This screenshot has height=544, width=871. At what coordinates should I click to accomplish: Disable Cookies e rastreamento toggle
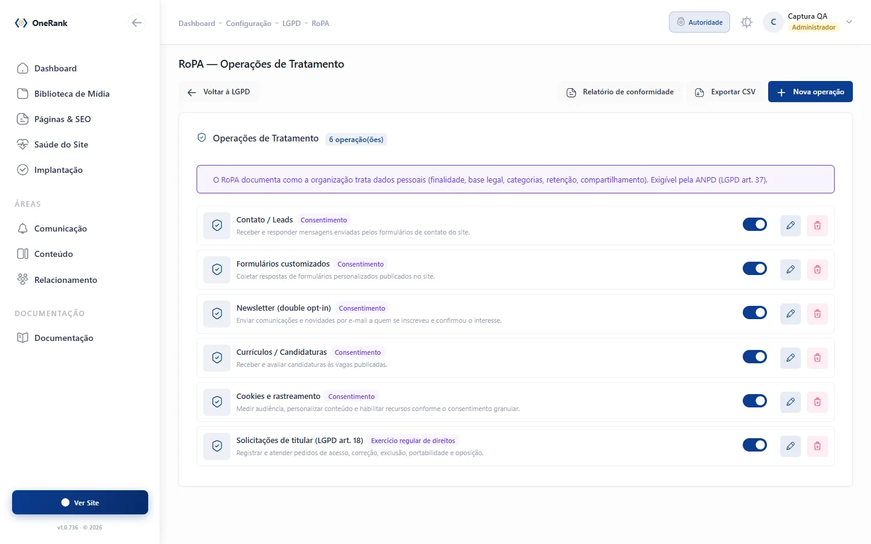755,401
